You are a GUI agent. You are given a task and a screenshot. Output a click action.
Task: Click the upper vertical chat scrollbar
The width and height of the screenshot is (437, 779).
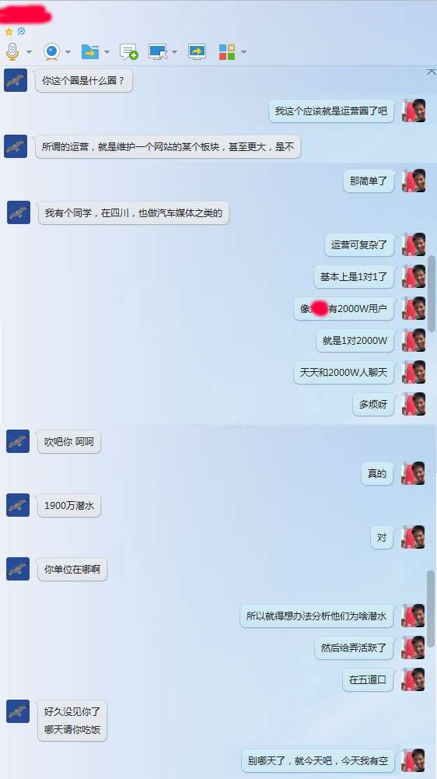pyautogui.click(x=432, y=293)
